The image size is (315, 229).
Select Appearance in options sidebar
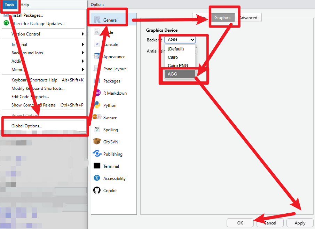point(114,57)
